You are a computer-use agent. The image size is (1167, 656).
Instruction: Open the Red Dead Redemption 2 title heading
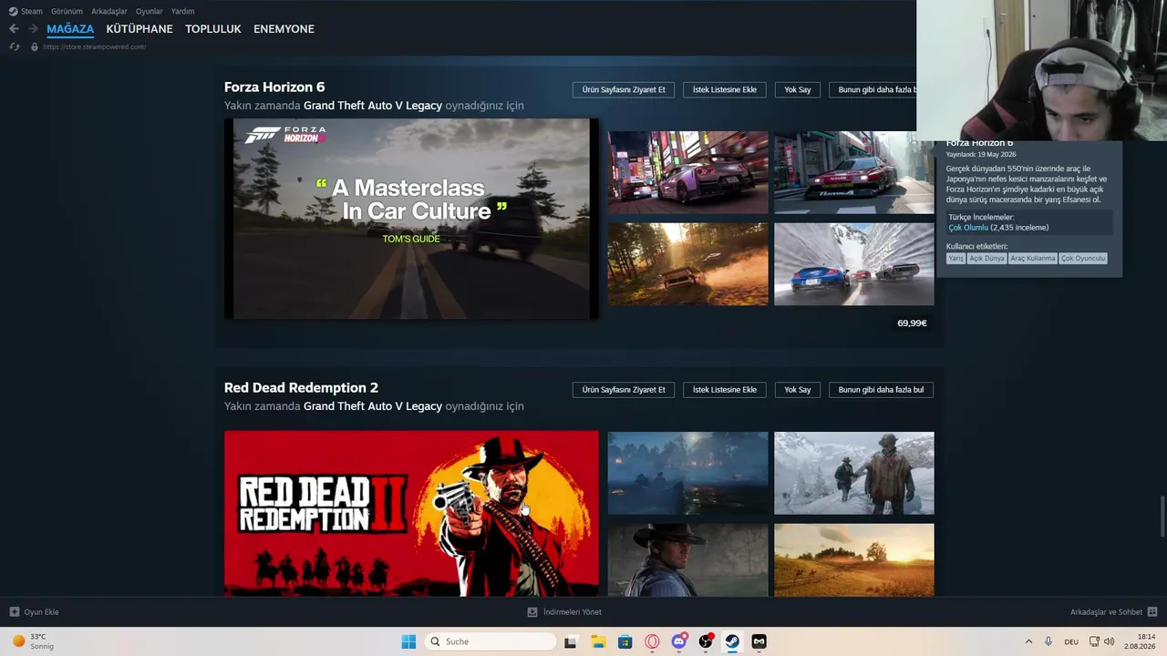(301, 388)
